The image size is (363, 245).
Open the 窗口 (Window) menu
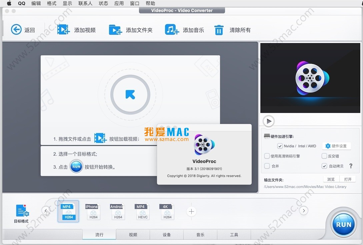[135, 3]
